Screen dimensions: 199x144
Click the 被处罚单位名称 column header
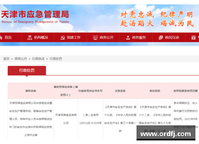click(66, 91)
